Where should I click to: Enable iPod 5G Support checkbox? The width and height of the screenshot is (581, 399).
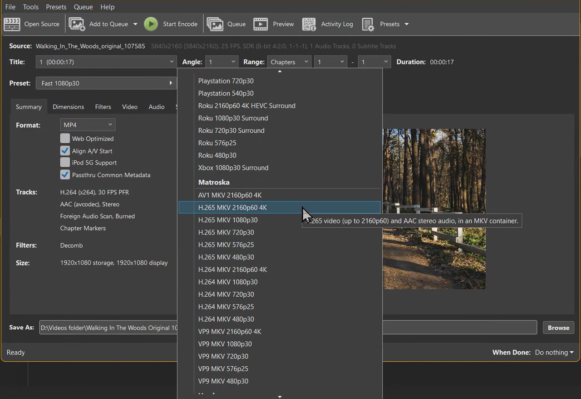click(65, 162)
